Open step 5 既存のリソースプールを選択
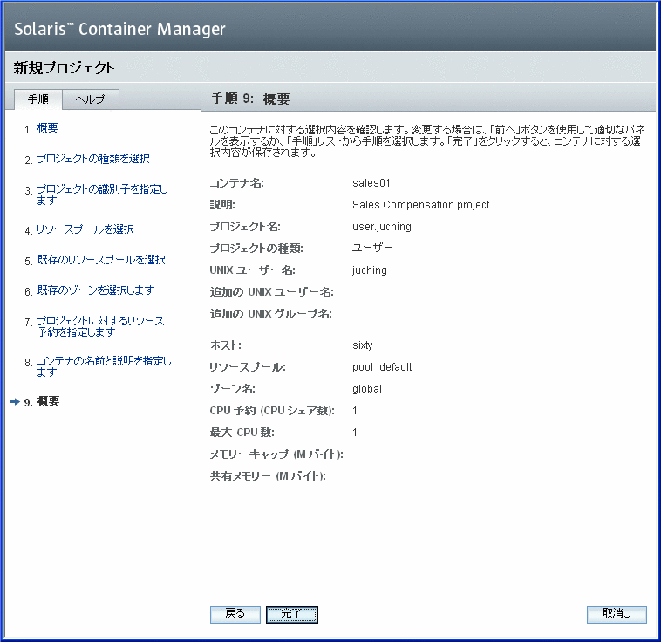The height and width of the screenshot is (642, 661). (x=101, y=260)
